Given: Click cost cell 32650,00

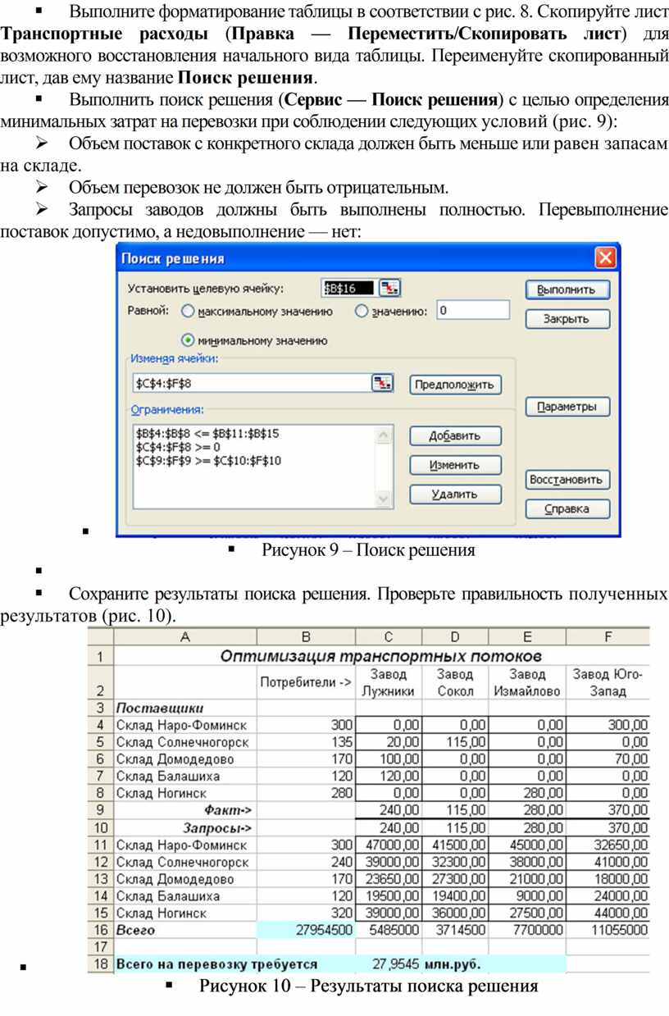Looking at the screenshot, I should (608, 845).
